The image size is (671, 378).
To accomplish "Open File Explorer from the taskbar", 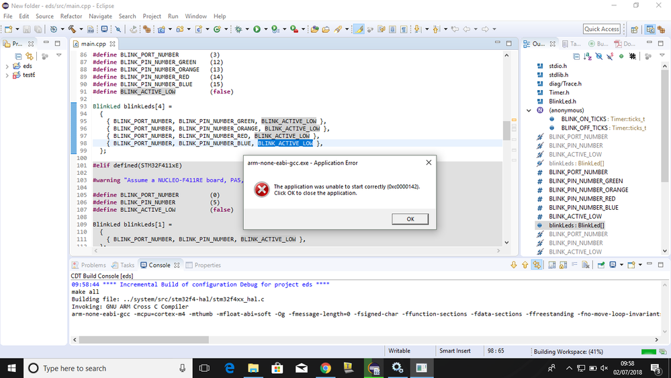I will [253, 368].
